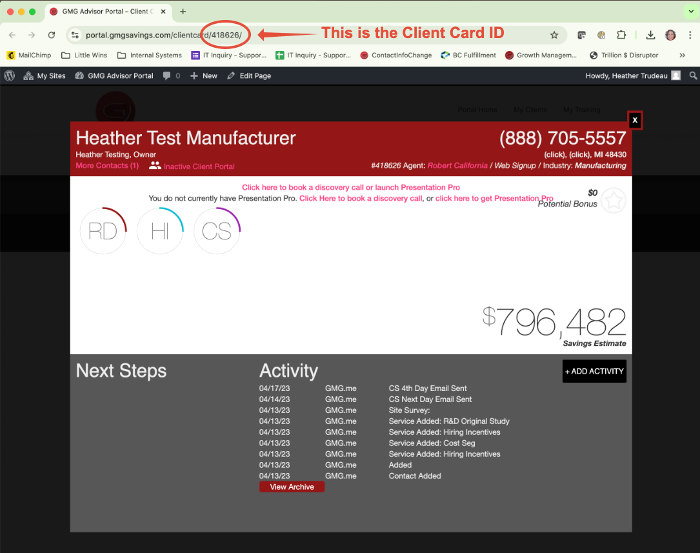The width and height of the screenshot is (700, 553).
Task: Open GMG Advisor Portal admin menu
Action: point(114,76)
